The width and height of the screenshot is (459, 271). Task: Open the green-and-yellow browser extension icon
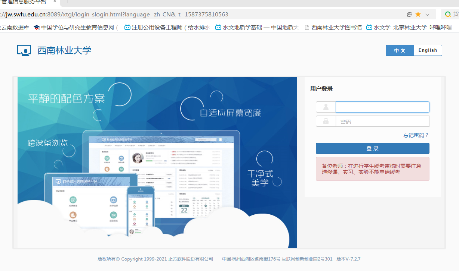[x=449, y=14]
